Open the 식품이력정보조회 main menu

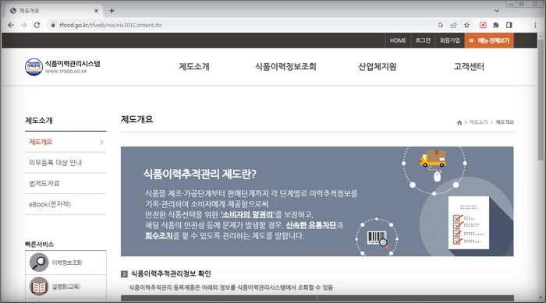click(285, 66)
